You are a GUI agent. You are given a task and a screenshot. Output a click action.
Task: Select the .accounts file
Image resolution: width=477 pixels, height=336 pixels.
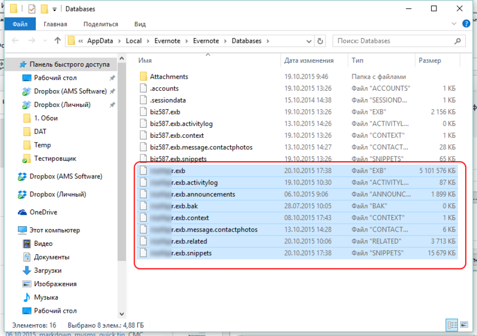click(164, 88)
